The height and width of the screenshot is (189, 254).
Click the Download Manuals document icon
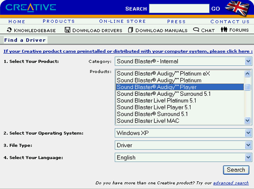[130, 30]
